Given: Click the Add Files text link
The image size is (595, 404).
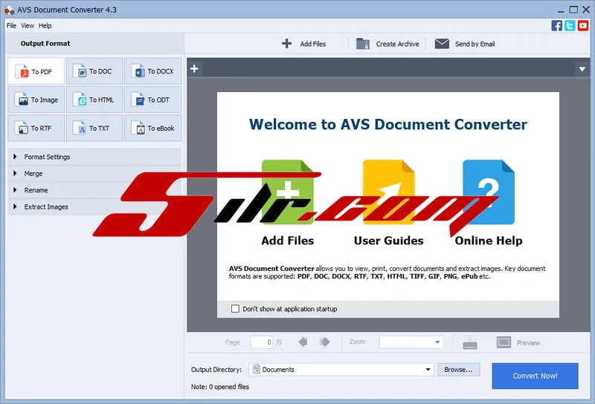Looking at the screenshot, I should pyautogui.click(x=288, y=241).
